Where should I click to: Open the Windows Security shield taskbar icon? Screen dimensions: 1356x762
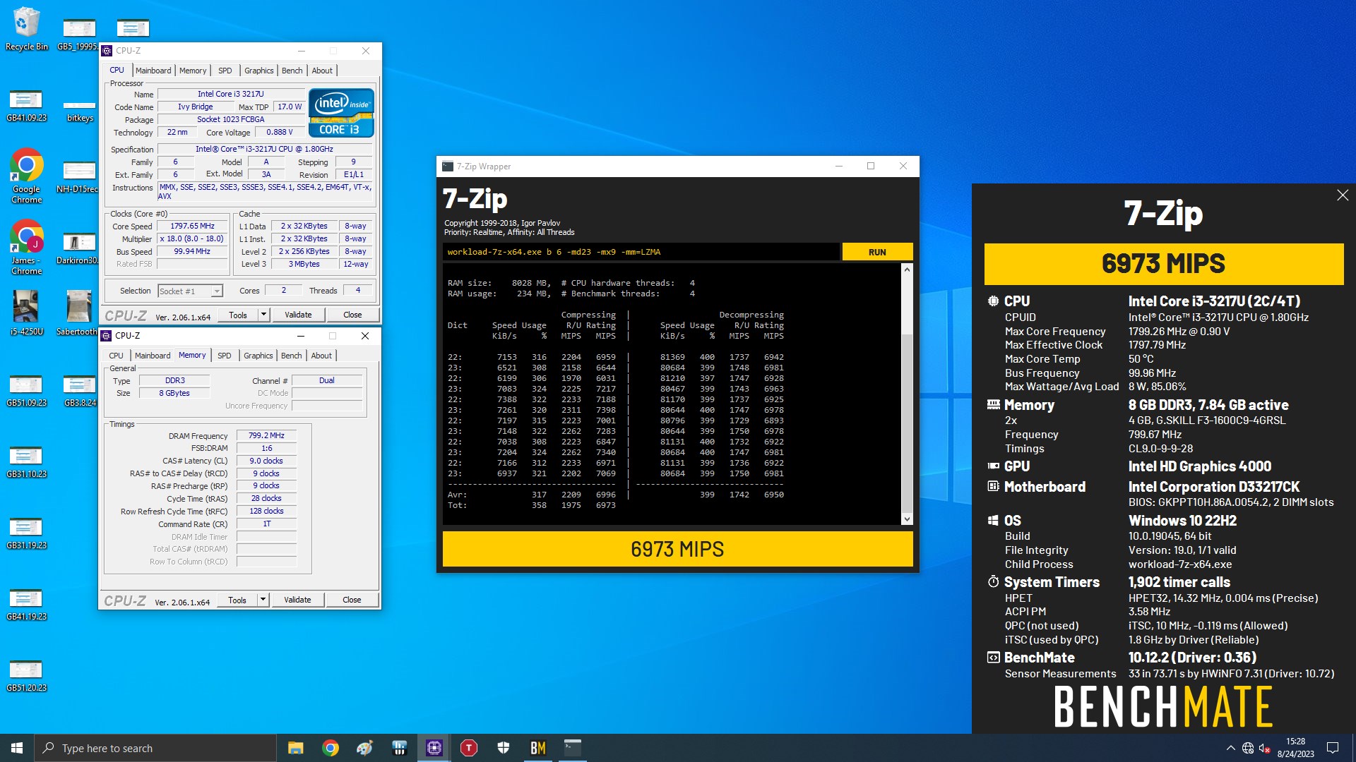point(503,748)
